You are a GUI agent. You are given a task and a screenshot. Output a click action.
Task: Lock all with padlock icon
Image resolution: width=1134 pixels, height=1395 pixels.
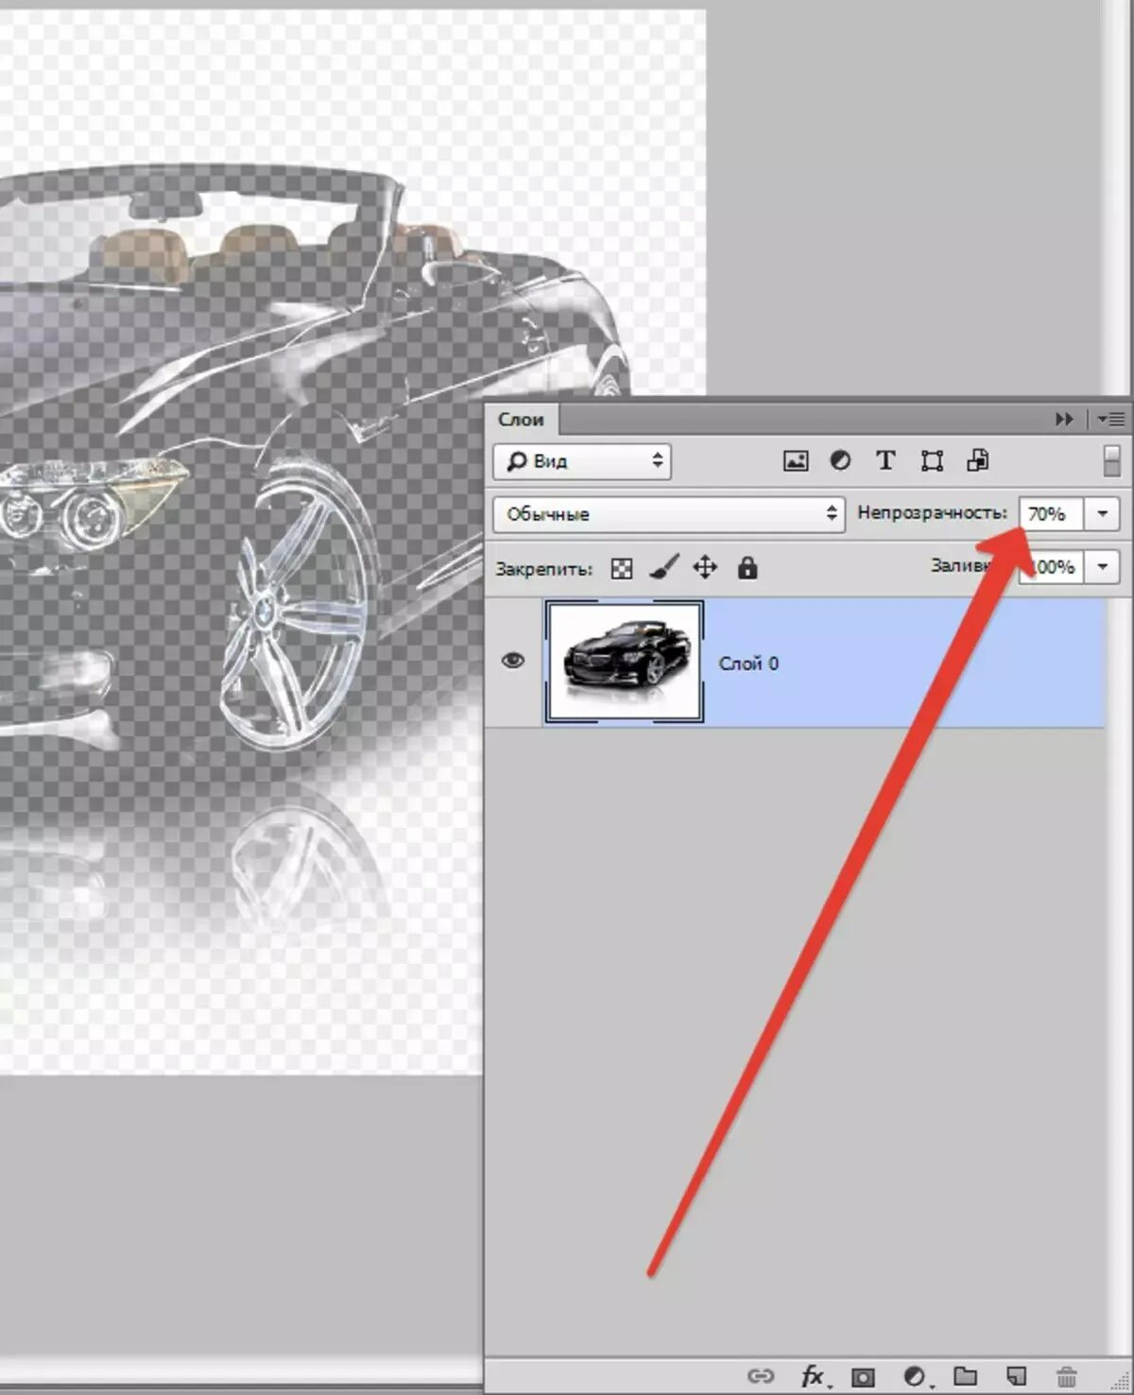pyautogui.click(x=747, y=567)
